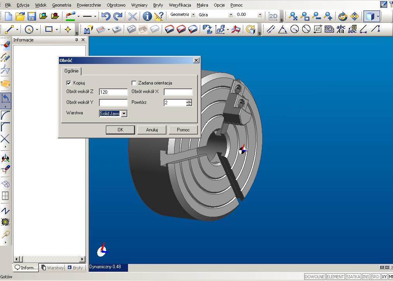Click the Informacje panel horizontal scrollbar

coord(49,259)
